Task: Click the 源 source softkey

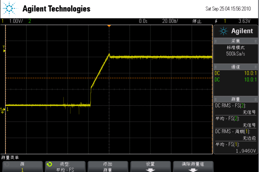Action: coord(22,167)
